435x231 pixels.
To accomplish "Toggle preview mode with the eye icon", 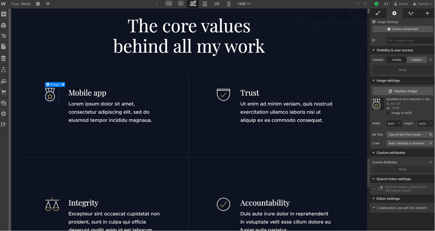I will [47, 4].
